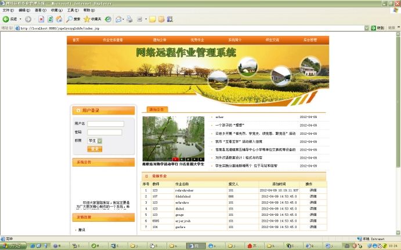Open 详细 for homework rehrehreher

[x=313, y=190]
